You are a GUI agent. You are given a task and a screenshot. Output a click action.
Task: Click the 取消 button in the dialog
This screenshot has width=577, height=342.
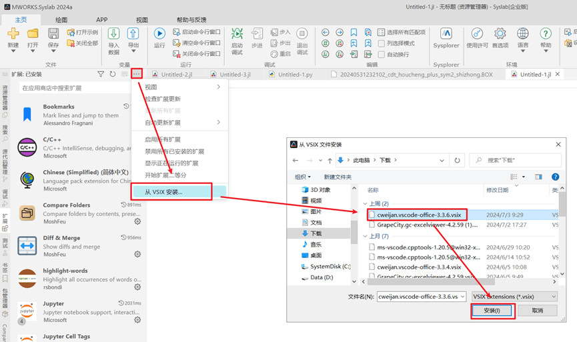click(x=537, y=311)
